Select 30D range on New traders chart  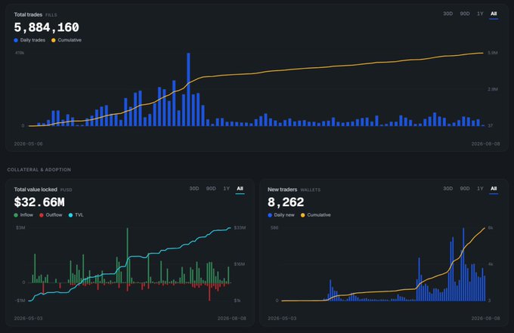[x=447, y=189]
